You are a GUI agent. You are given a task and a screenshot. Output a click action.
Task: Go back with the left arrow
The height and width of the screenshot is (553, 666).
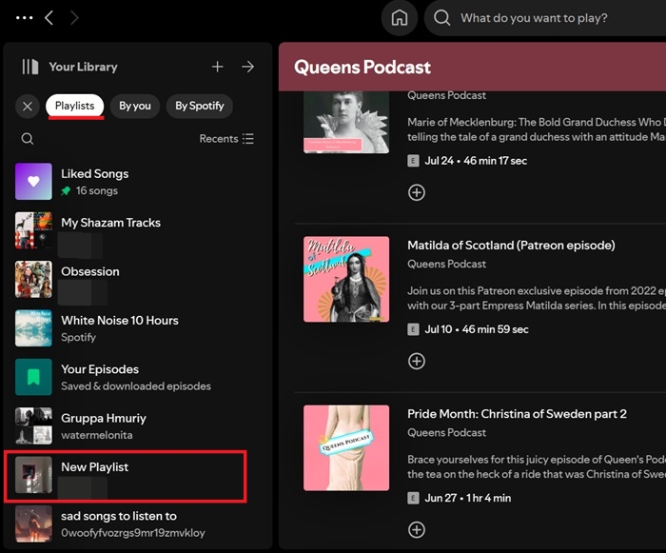(49, 18)
